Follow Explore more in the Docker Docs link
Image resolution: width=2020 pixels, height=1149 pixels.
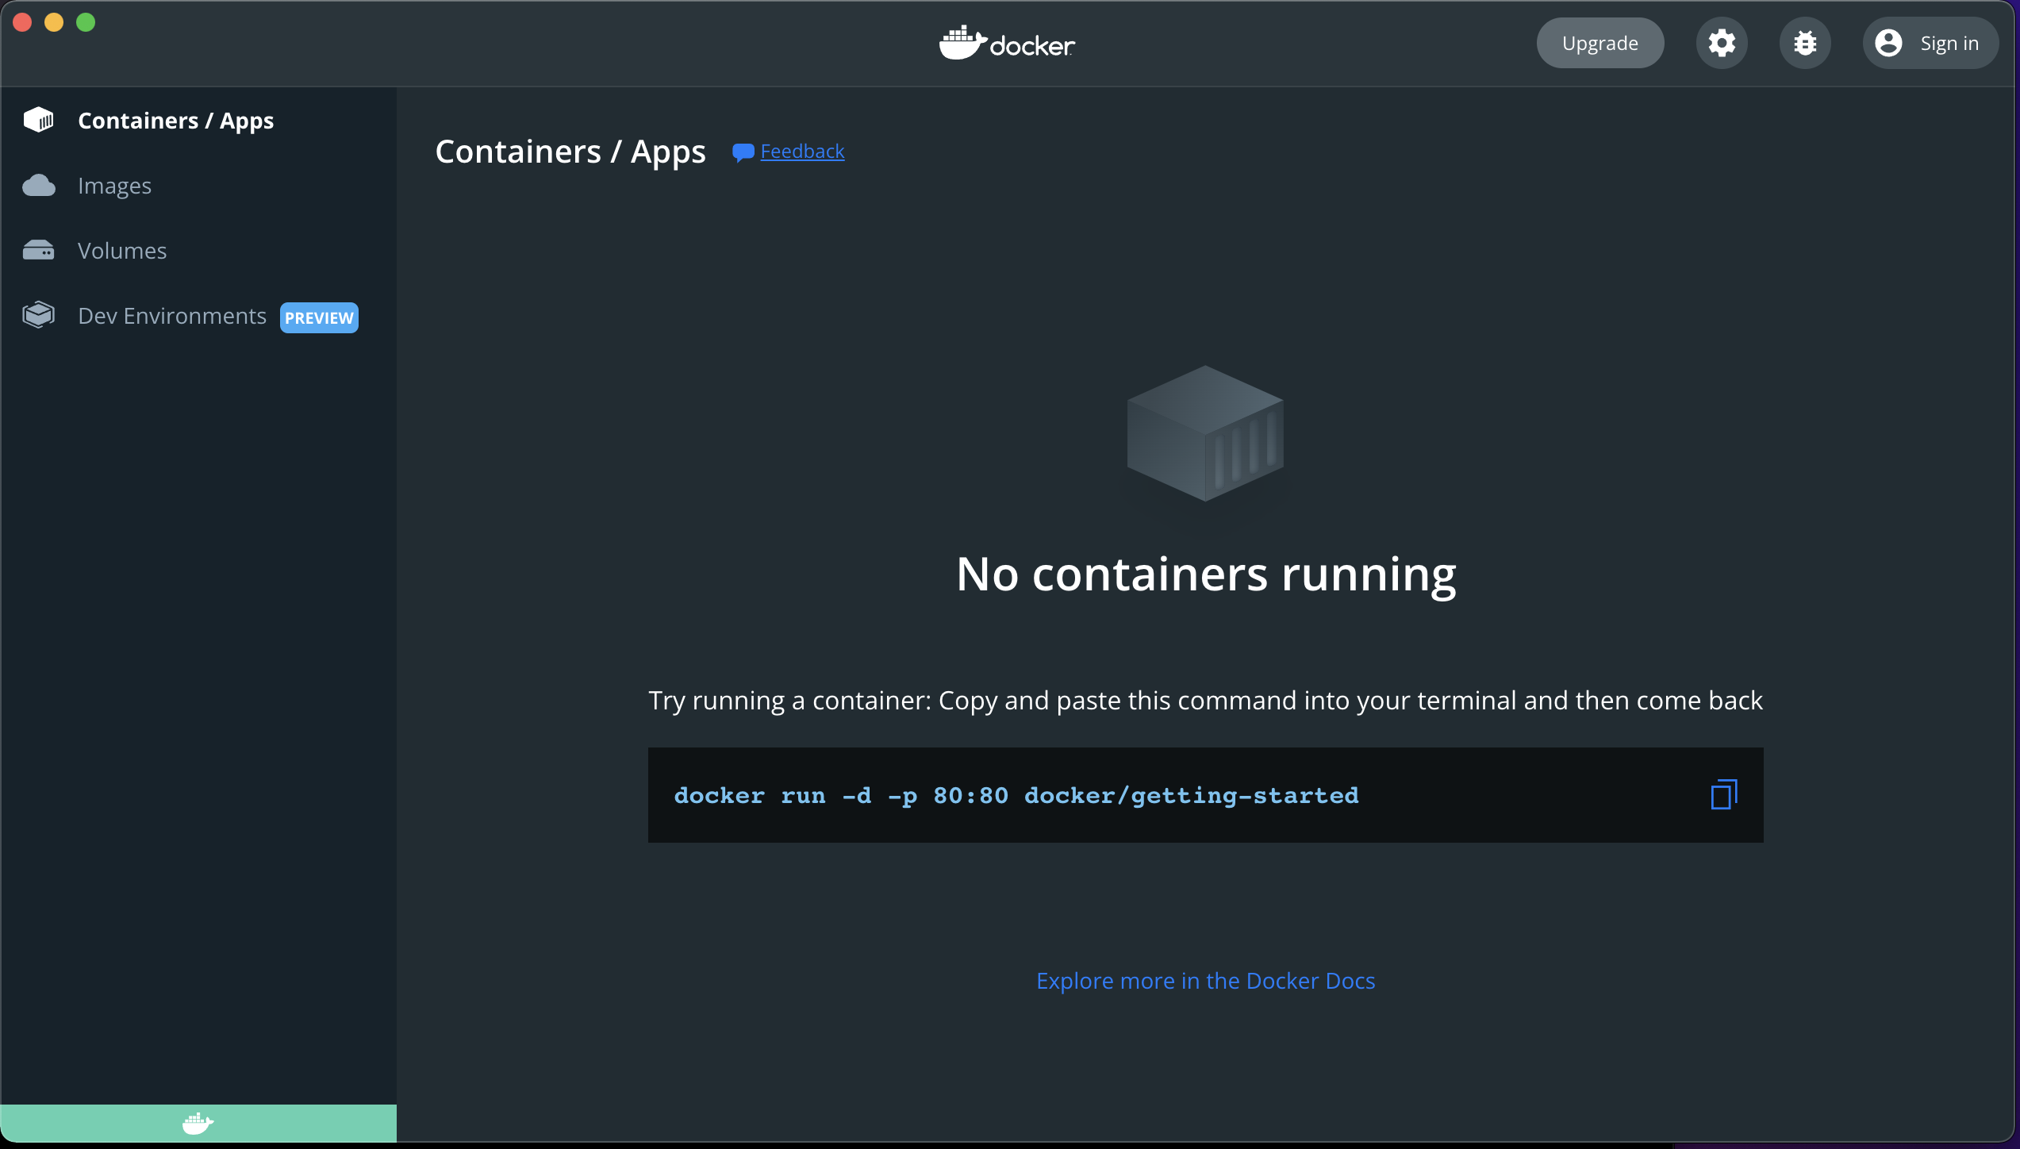(1205, 981)
